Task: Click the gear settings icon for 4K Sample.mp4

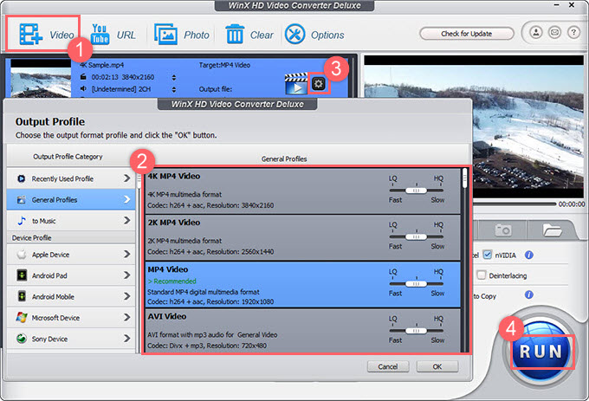Action: point(319,84)
